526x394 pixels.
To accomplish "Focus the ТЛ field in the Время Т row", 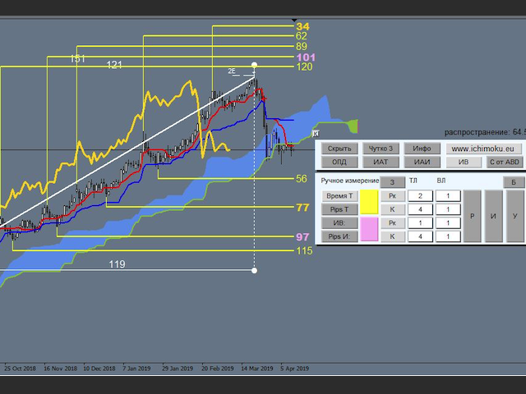I will [x=420, y=196].
